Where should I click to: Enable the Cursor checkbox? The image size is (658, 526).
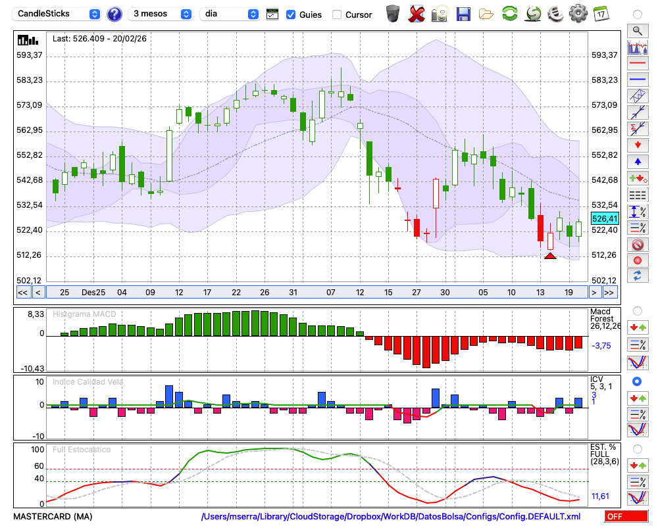[337, 14]
